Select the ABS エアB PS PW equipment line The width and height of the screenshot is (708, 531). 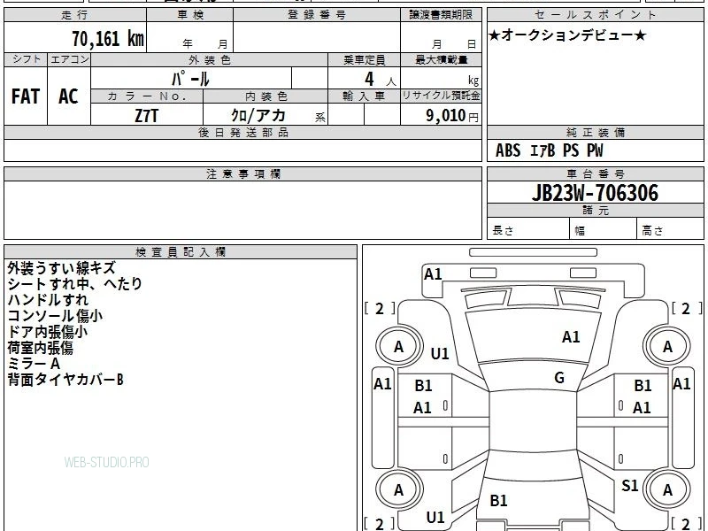click(549, 150)
